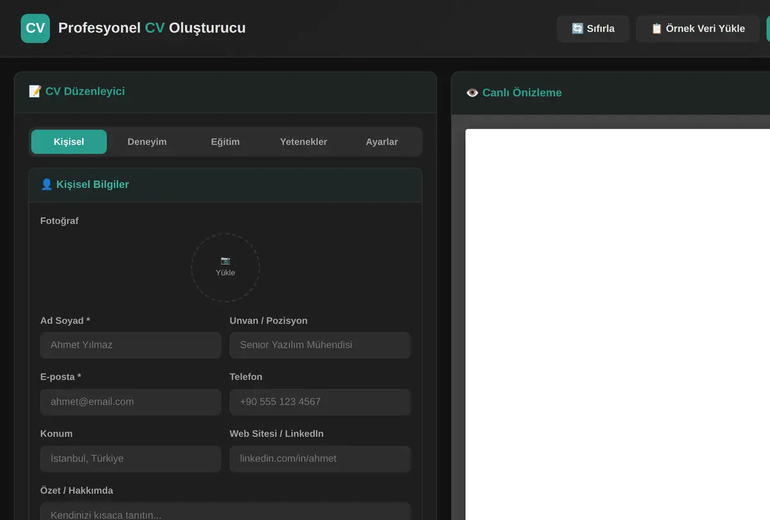The image size is (770, 520).
Task: Click the Fotoğraf label
Action: pyautogui.click(x=60, y=221)
